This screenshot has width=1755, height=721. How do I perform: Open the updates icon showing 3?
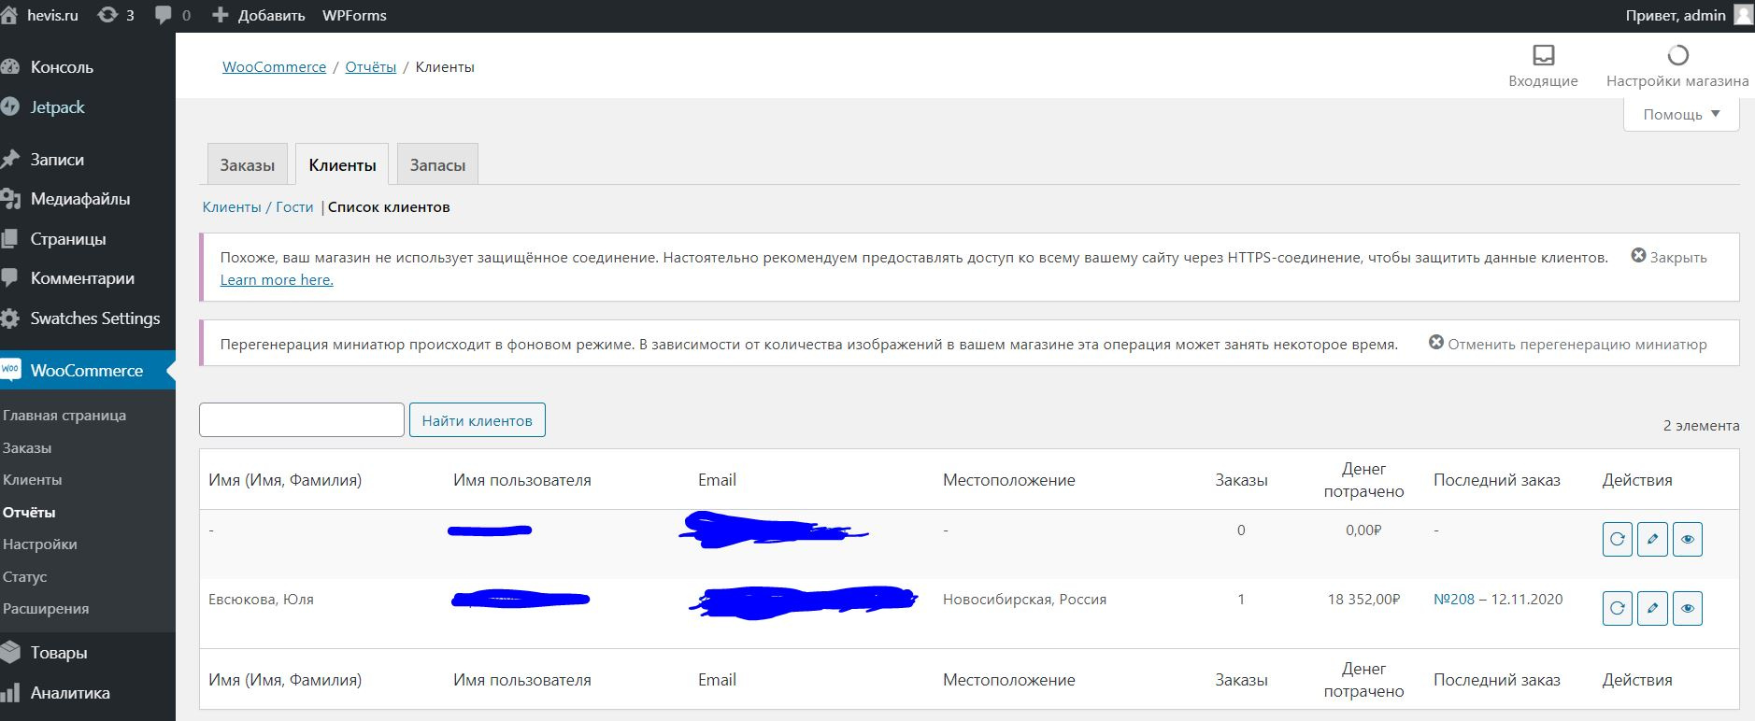pos(107,15)
